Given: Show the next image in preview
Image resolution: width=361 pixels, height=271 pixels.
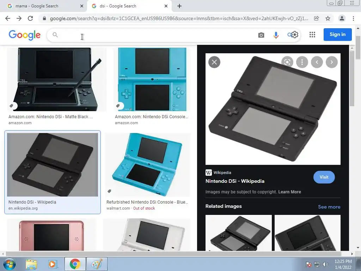Looking at the screenshot, I should (x=332, y=62).
